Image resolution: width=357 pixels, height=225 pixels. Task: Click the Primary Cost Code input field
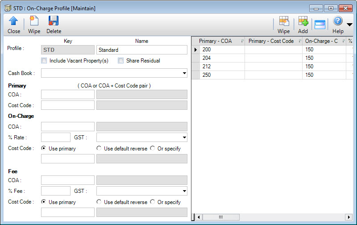tap(68, 105)
